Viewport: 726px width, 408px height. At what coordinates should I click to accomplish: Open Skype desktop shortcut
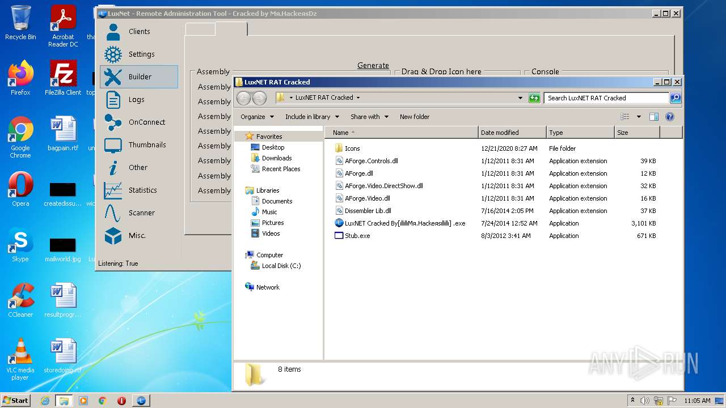click(x=20, y=245)
